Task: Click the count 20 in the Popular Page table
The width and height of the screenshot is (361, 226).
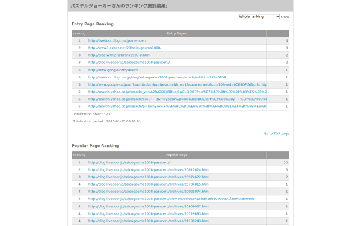Action: 285,162
